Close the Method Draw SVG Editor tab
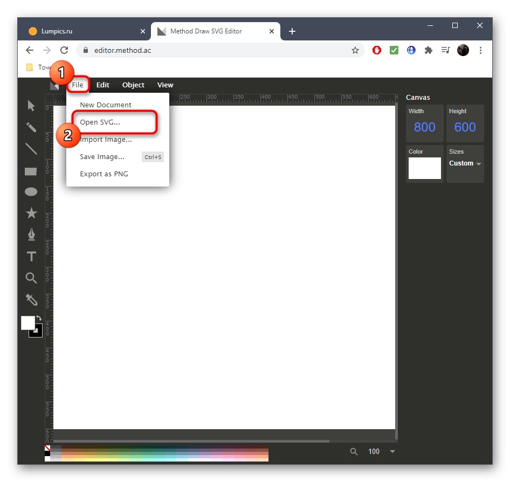 click(x=272, y=31)
